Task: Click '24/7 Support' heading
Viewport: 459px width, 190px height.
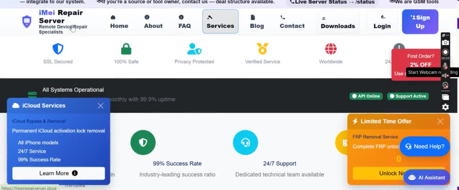Action: [x=280, y=164]
